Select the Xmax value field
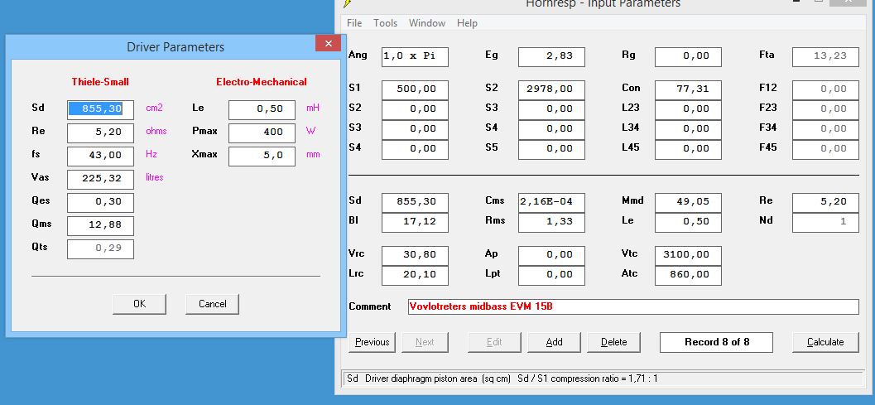875x405 pixels. pyautogui.click(x=262, y=157)
